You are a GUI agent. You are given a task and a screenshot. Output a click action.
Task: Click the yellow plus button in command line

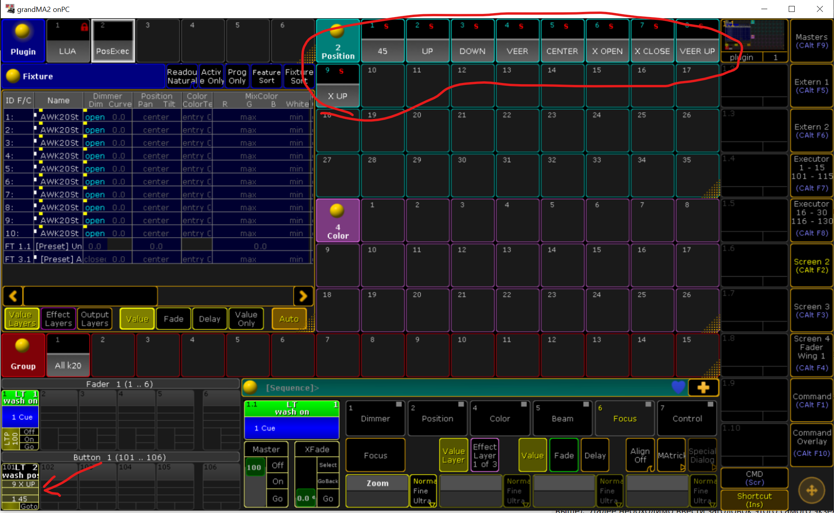703,387
